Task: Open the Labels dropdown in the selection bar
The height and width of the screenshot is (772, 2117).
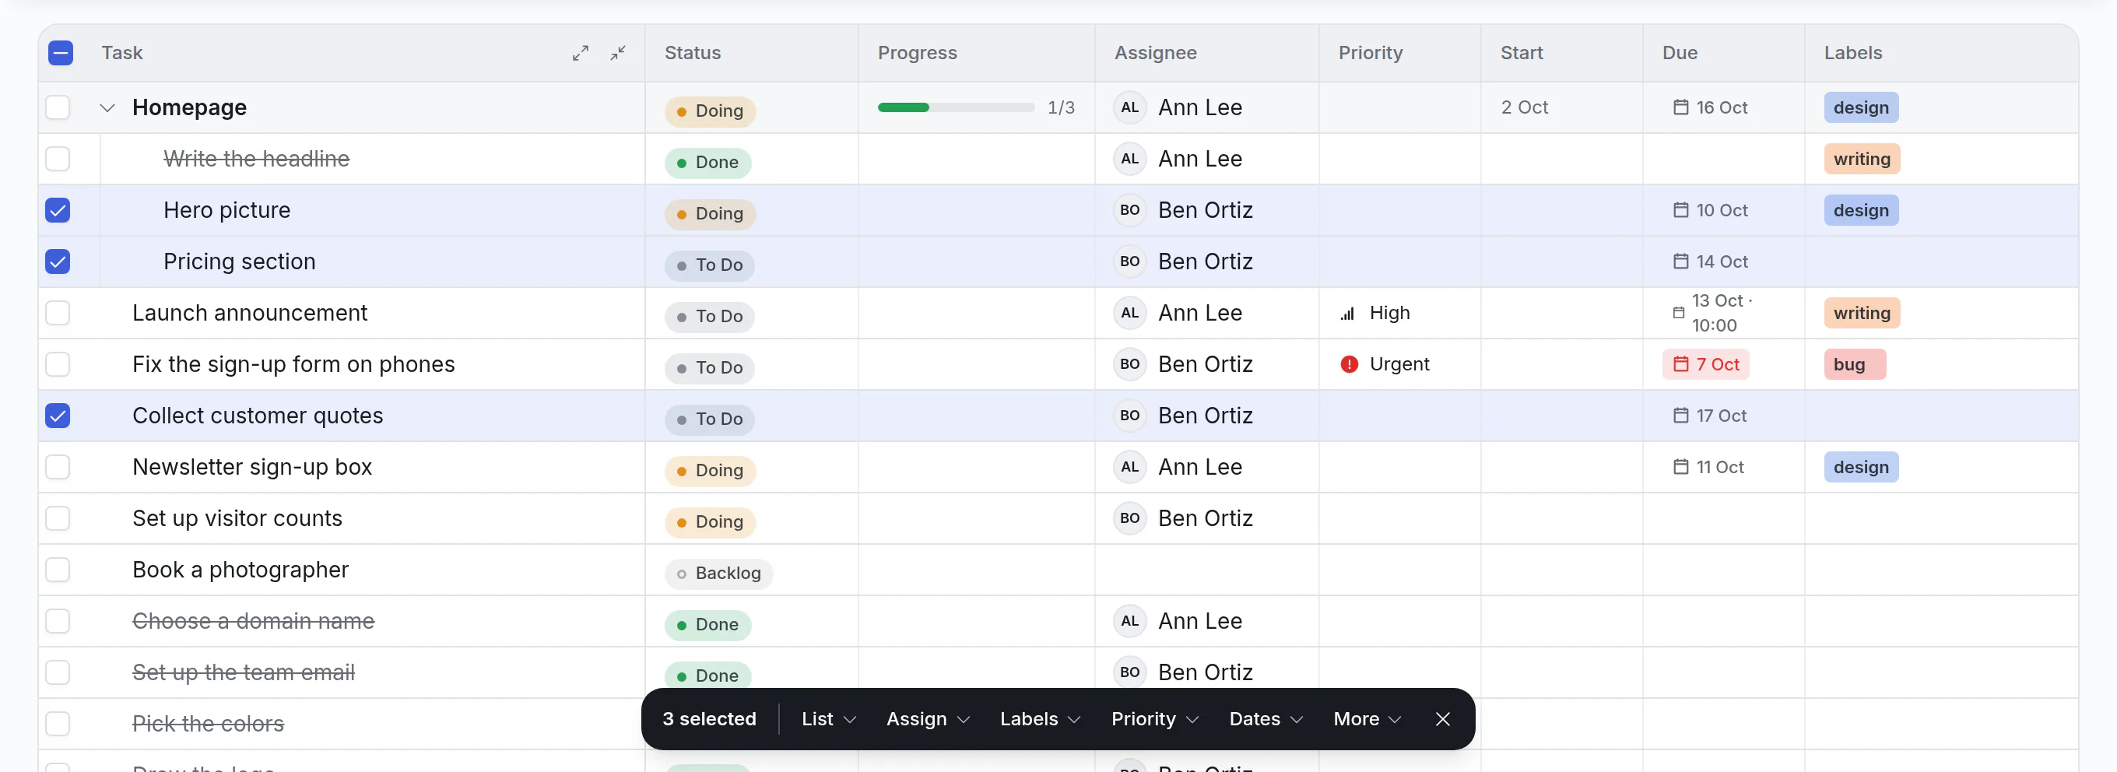Action: pyautogui.click(x=1040, y=719)
